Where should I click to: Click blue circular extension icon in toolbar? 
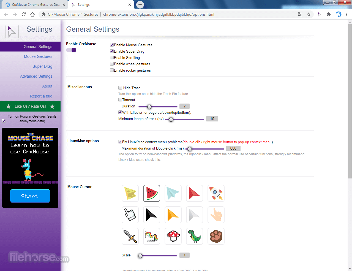(338, 14)
